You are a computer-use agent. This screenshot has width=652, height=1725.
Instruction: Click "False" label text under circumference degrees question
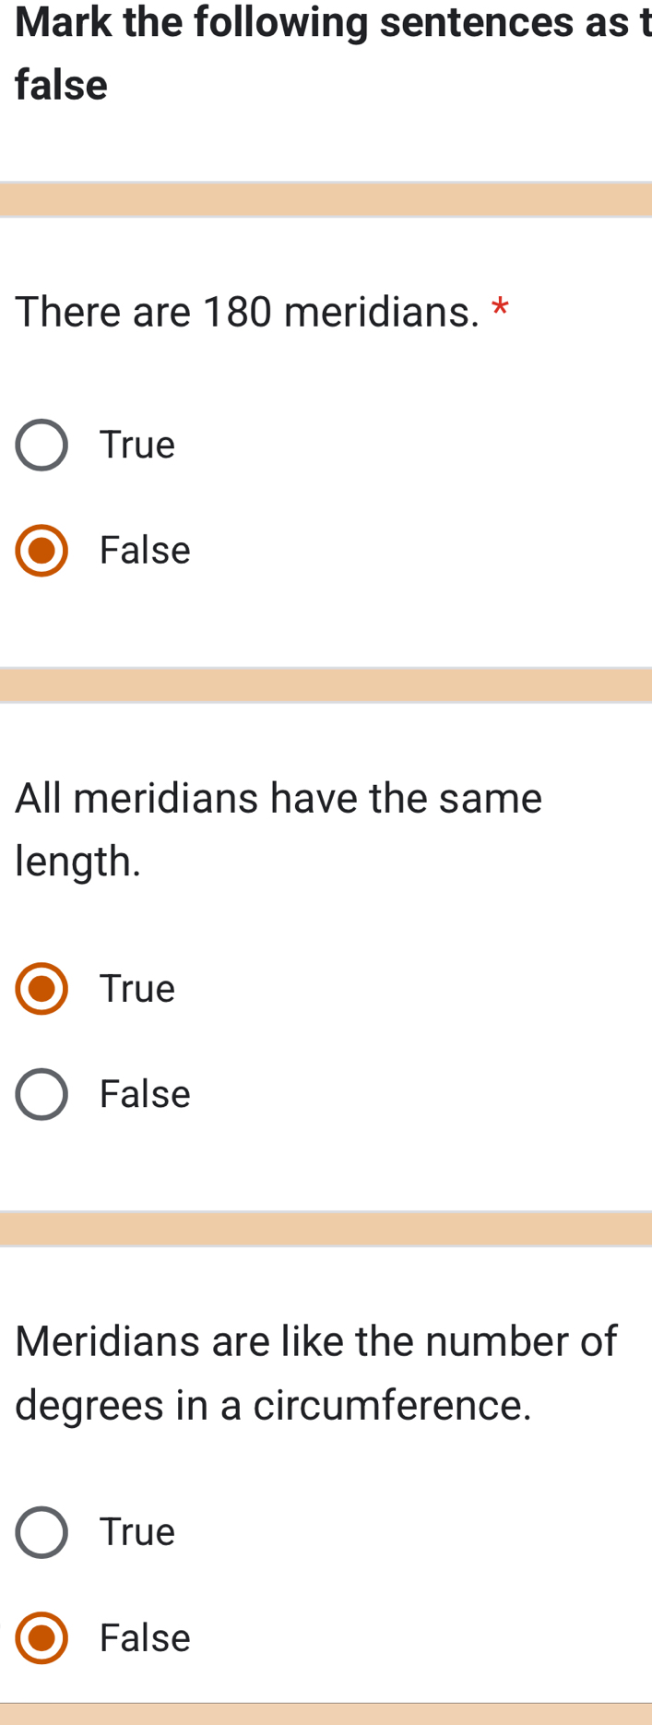145,1637
